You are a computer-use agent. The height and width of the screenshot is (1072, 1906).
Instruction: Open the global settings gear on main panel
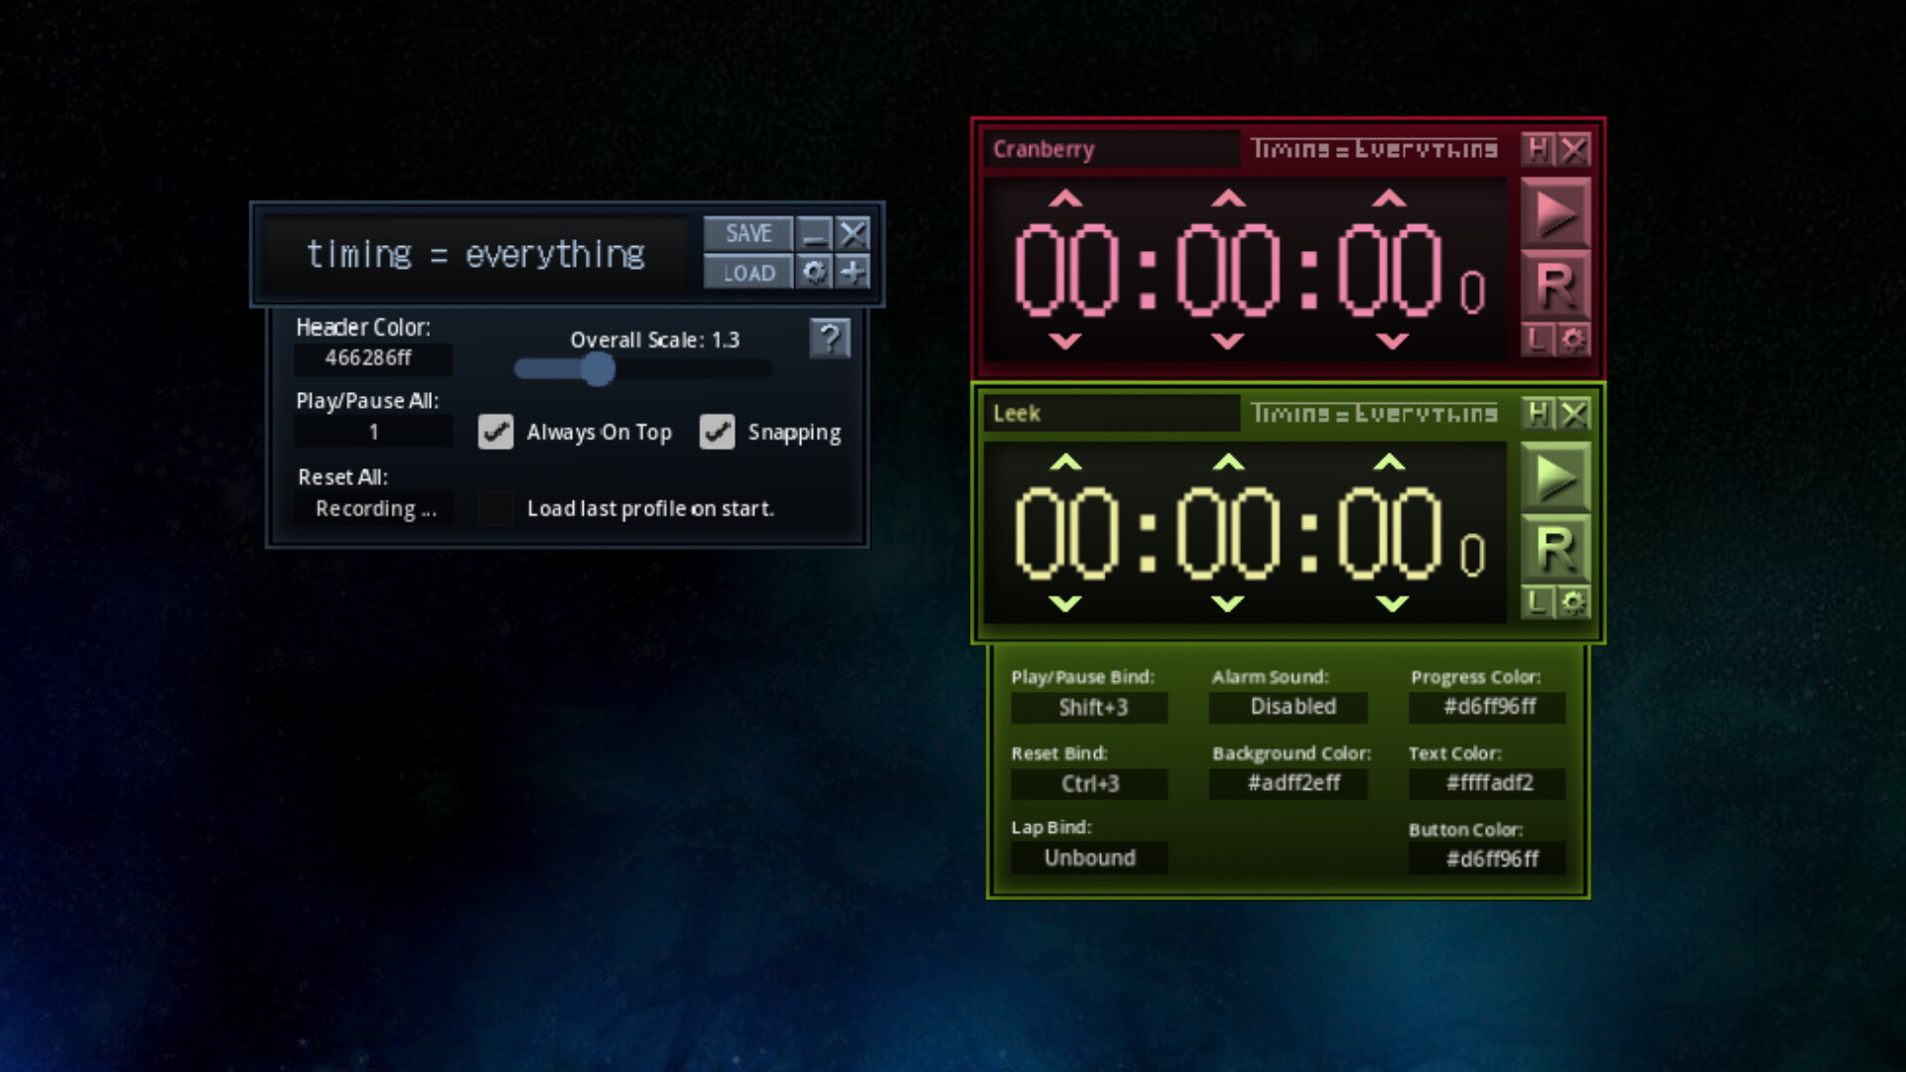(x=816, y=273)
